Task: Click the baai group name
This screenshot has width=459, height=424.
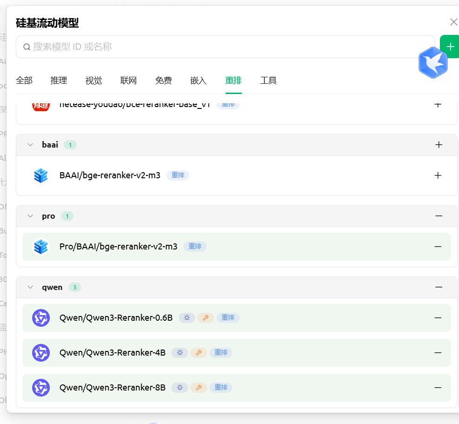Action: click(50, 145)
